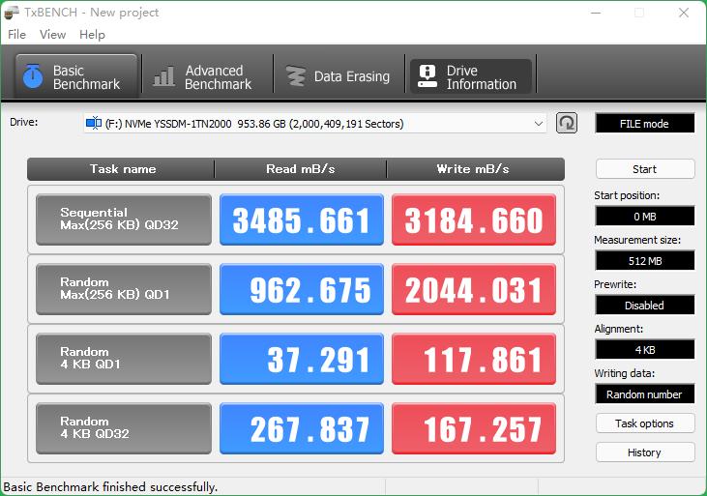Click the Read mB/s column header
This screenshot has height=496, width=707.
(x=300, y=169)
